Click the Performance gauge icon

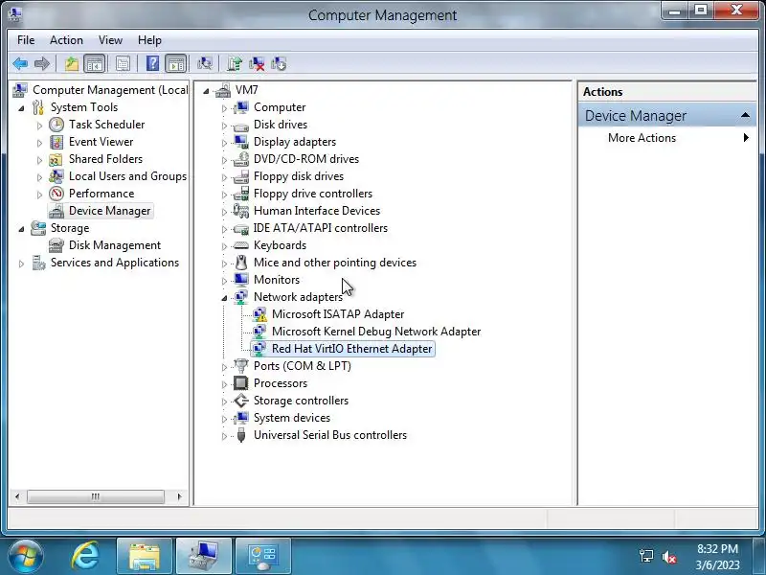56,194
